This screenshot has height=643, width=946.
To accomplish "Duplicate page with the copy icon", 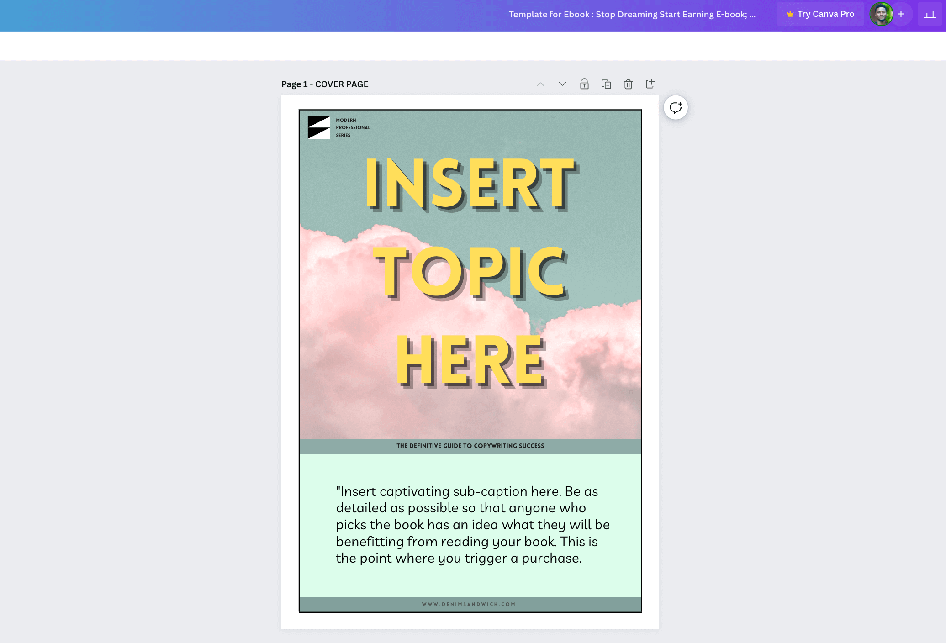I will [606, 84].
